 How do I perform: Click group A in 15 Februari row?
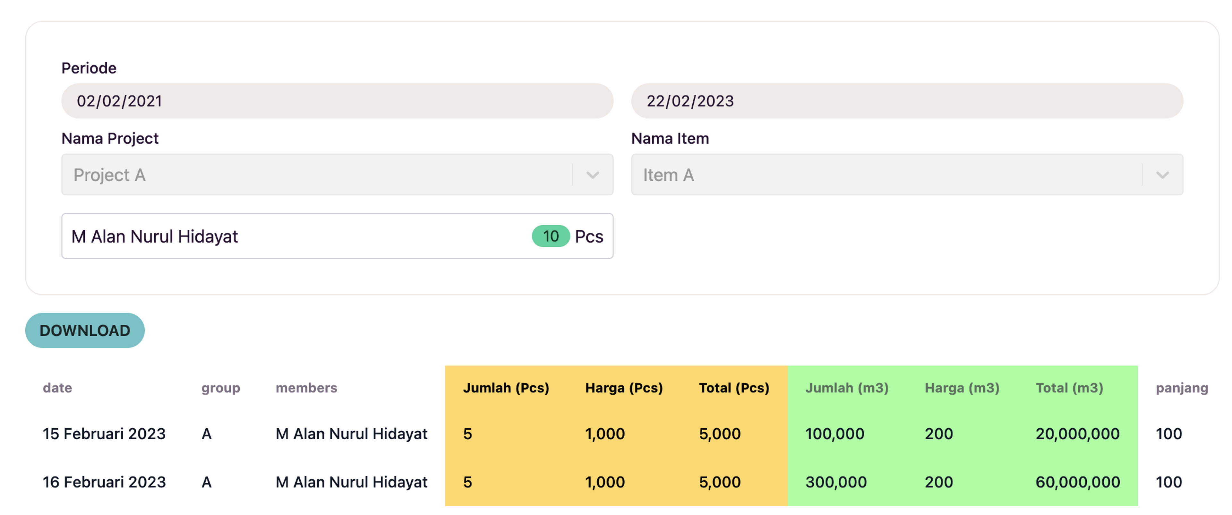tap(206, 434)
